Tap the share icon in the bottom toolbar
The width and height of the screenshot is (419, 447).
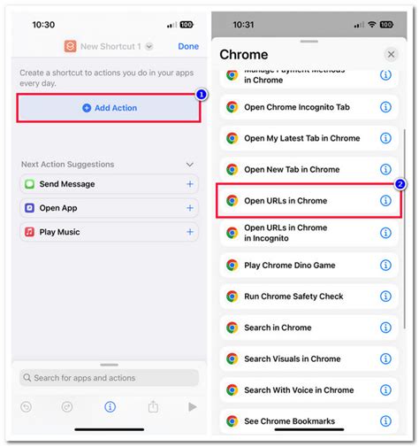click(153, 407)
